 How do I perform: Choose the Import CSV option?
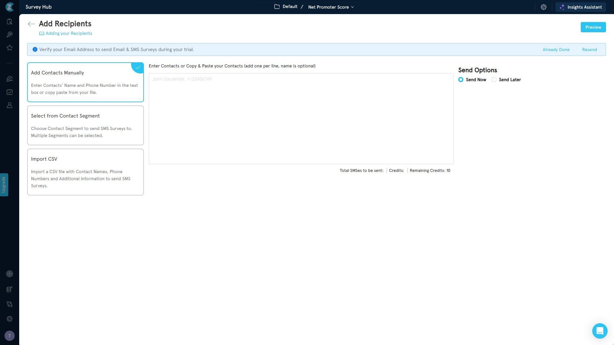(85, 172)
